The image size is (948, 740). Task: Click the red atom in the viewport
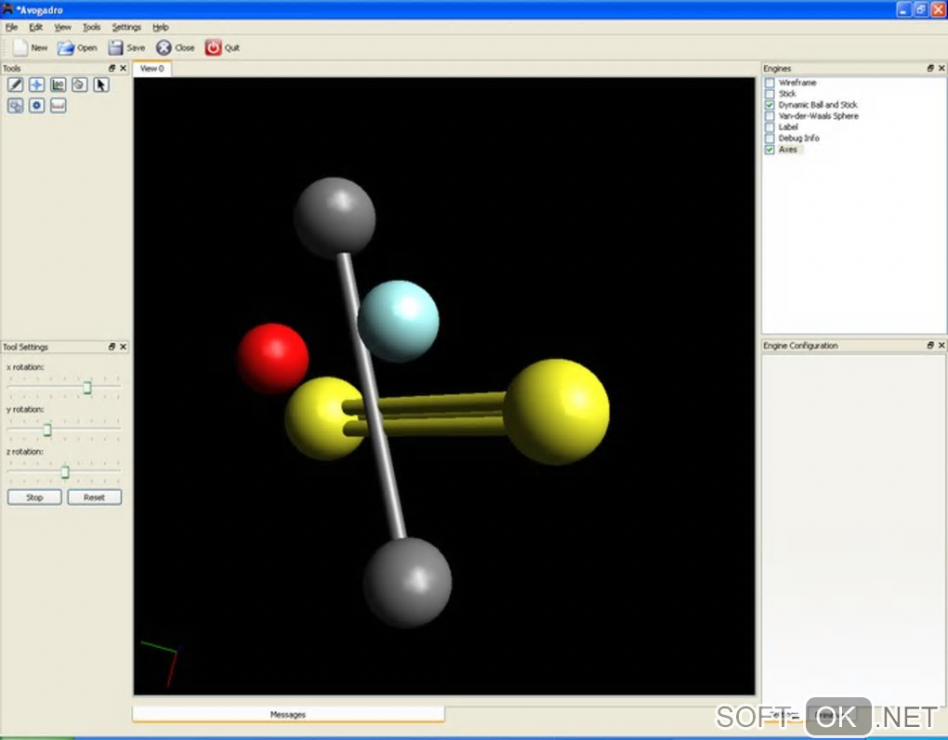[272, 359]
